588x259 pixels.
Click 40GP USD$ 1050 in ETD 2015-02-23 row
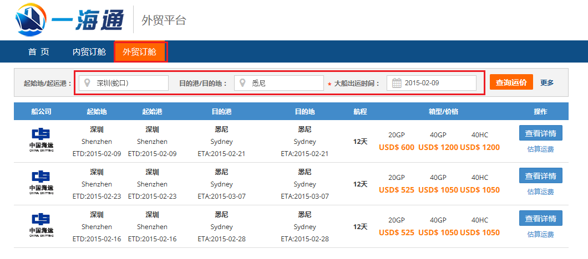click(438, 190)
